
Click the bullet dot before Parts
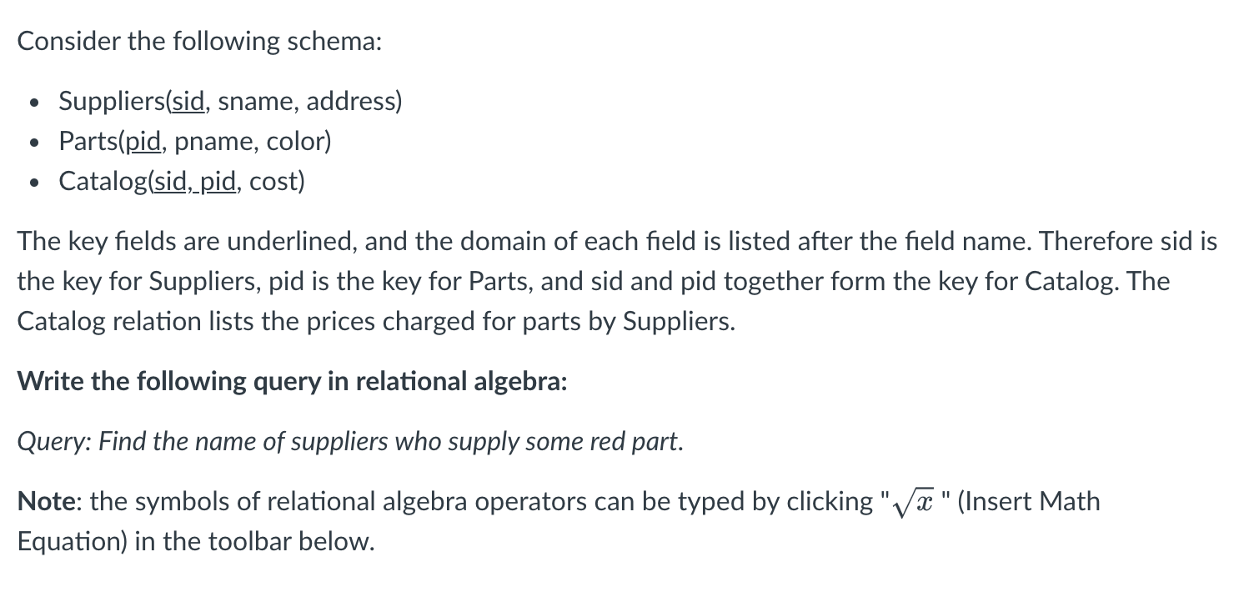(x=33, y=143)
